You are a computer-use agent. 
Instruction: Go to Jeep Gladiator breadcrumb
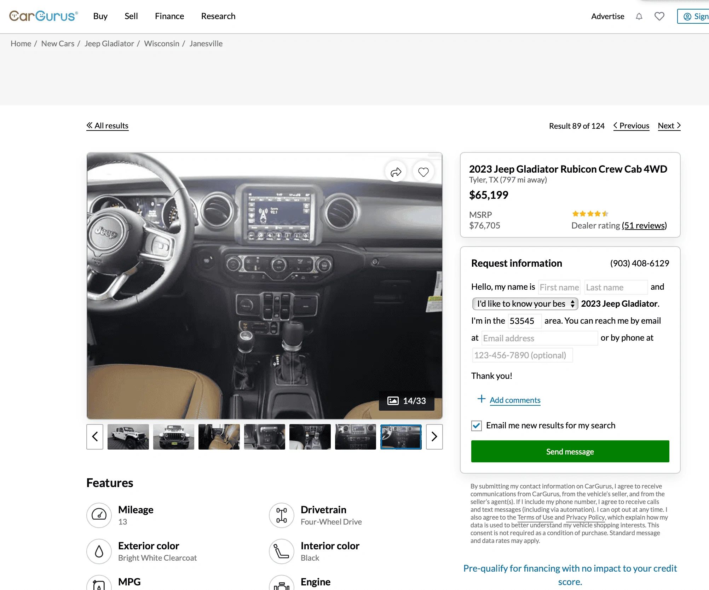click(x=109, y=44)
